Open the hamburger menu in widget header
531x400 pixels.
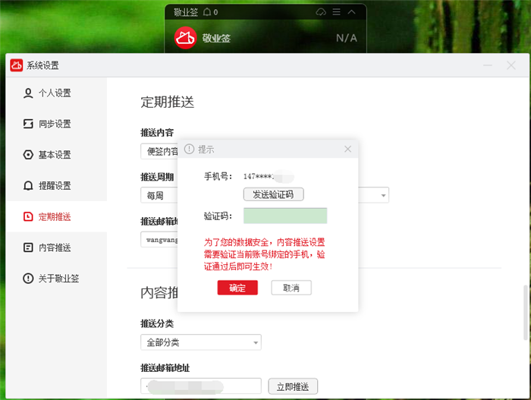(336, 12)
